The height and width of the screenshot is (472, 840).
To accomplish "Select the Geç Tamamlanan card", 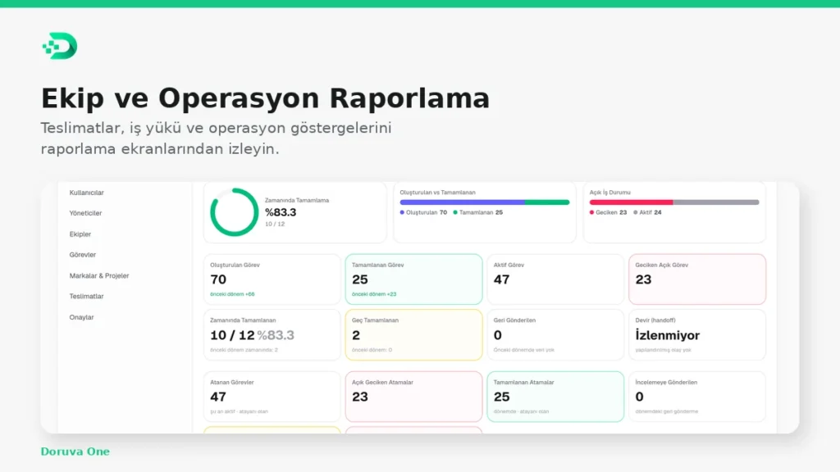I will click(413, 334).
